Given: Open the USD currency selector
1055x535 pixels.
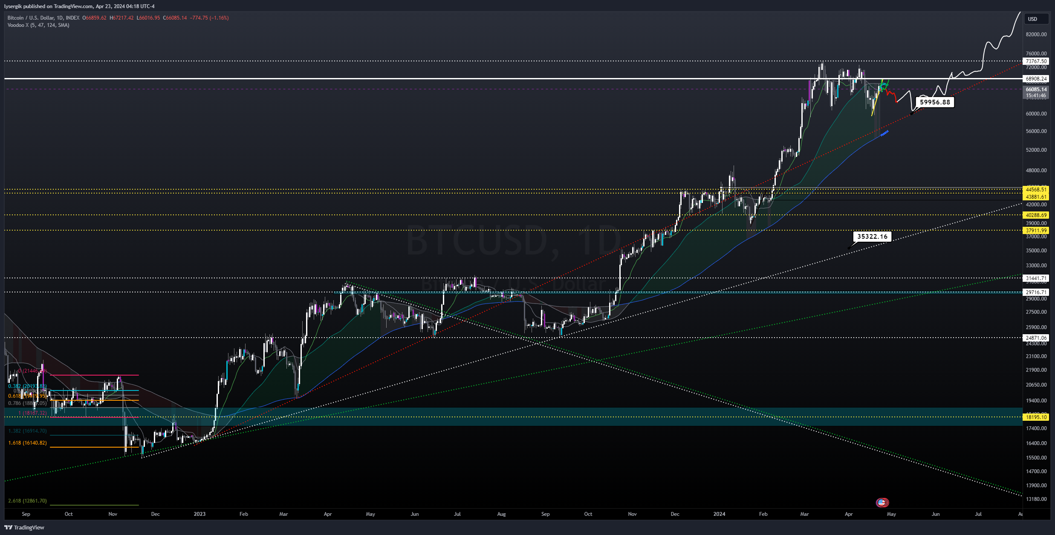Looking at the screenshot, I should click(x=1036, y=19).
